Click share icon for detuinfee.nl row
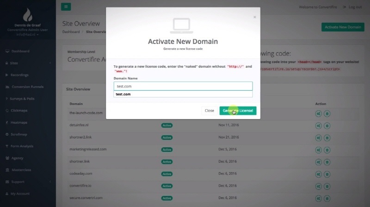Viewport: 370px width, 207px height. (x=318, y=125)
